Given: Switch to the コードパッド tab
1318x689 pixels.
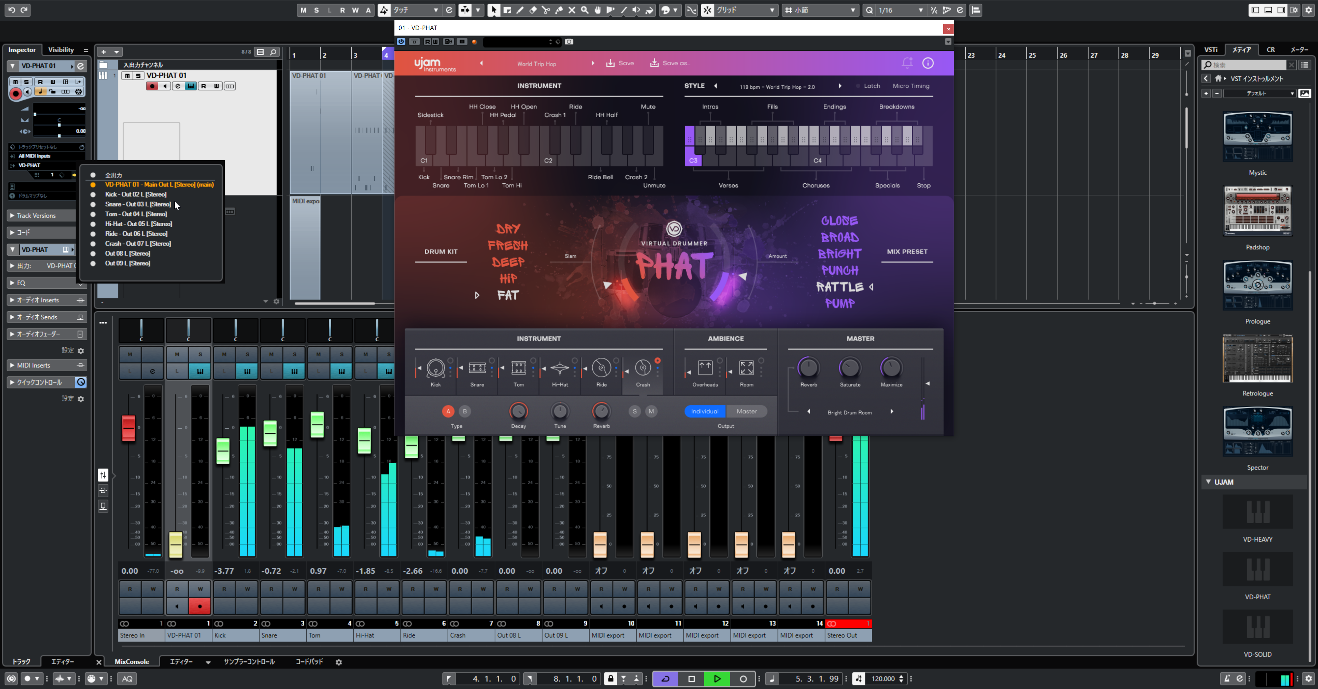Looking at the screenshot, I should tap(309, 662).
